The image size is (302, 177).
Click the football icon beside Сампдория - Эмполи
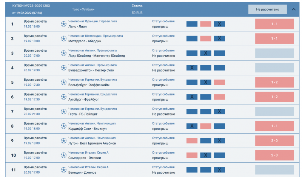[63, 155]
